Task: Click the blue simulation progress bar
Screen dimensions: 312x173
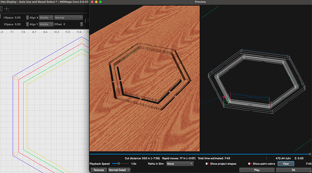Action: pos(199,154)
